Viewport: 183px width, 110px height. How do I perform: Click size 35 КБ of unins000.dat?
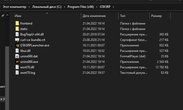pyautogui.click(x=165, y=56)
